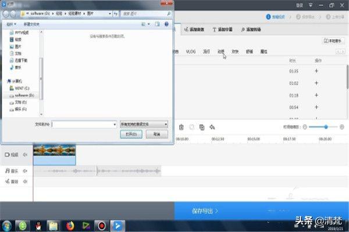349x232 pixels.
Task: Open sticky notes icon in taskbar
Action: point(53,226)
